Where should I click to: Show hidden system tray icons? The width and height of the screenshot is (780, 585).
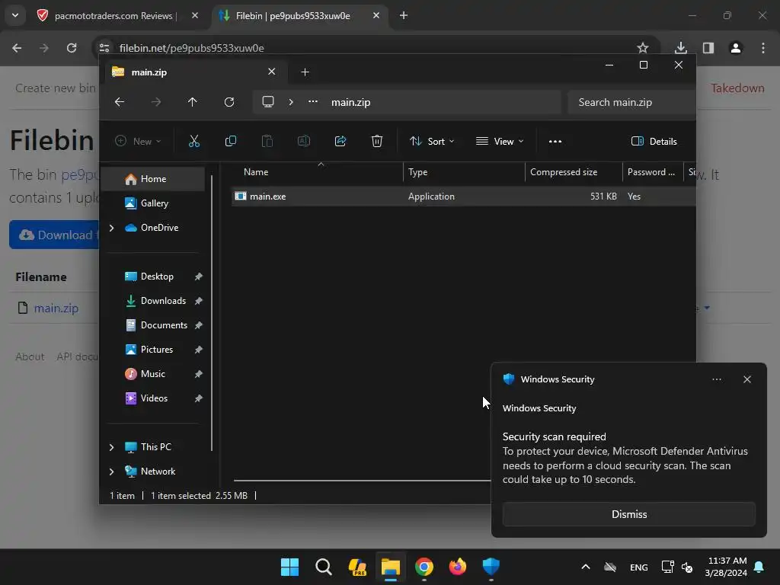(586, 567)
